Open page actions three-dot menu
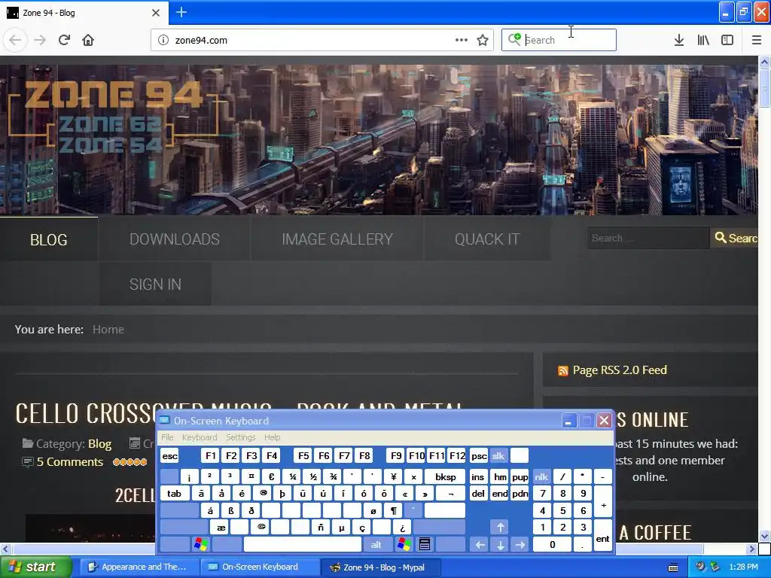771x578 pixels. 462,40
